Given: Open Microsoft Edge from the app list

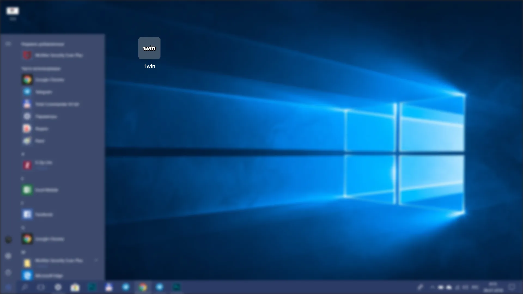Looking at the screenshot, I should click(x=48, y=275).
